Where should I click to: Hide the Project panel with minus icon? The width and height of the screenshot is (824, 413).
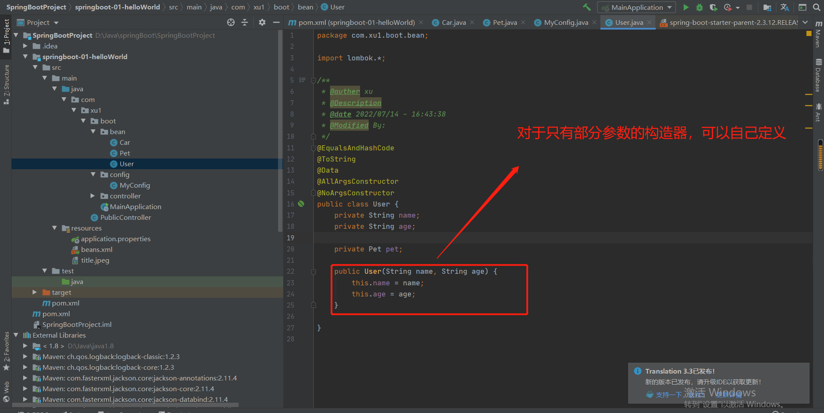[276, 22]
